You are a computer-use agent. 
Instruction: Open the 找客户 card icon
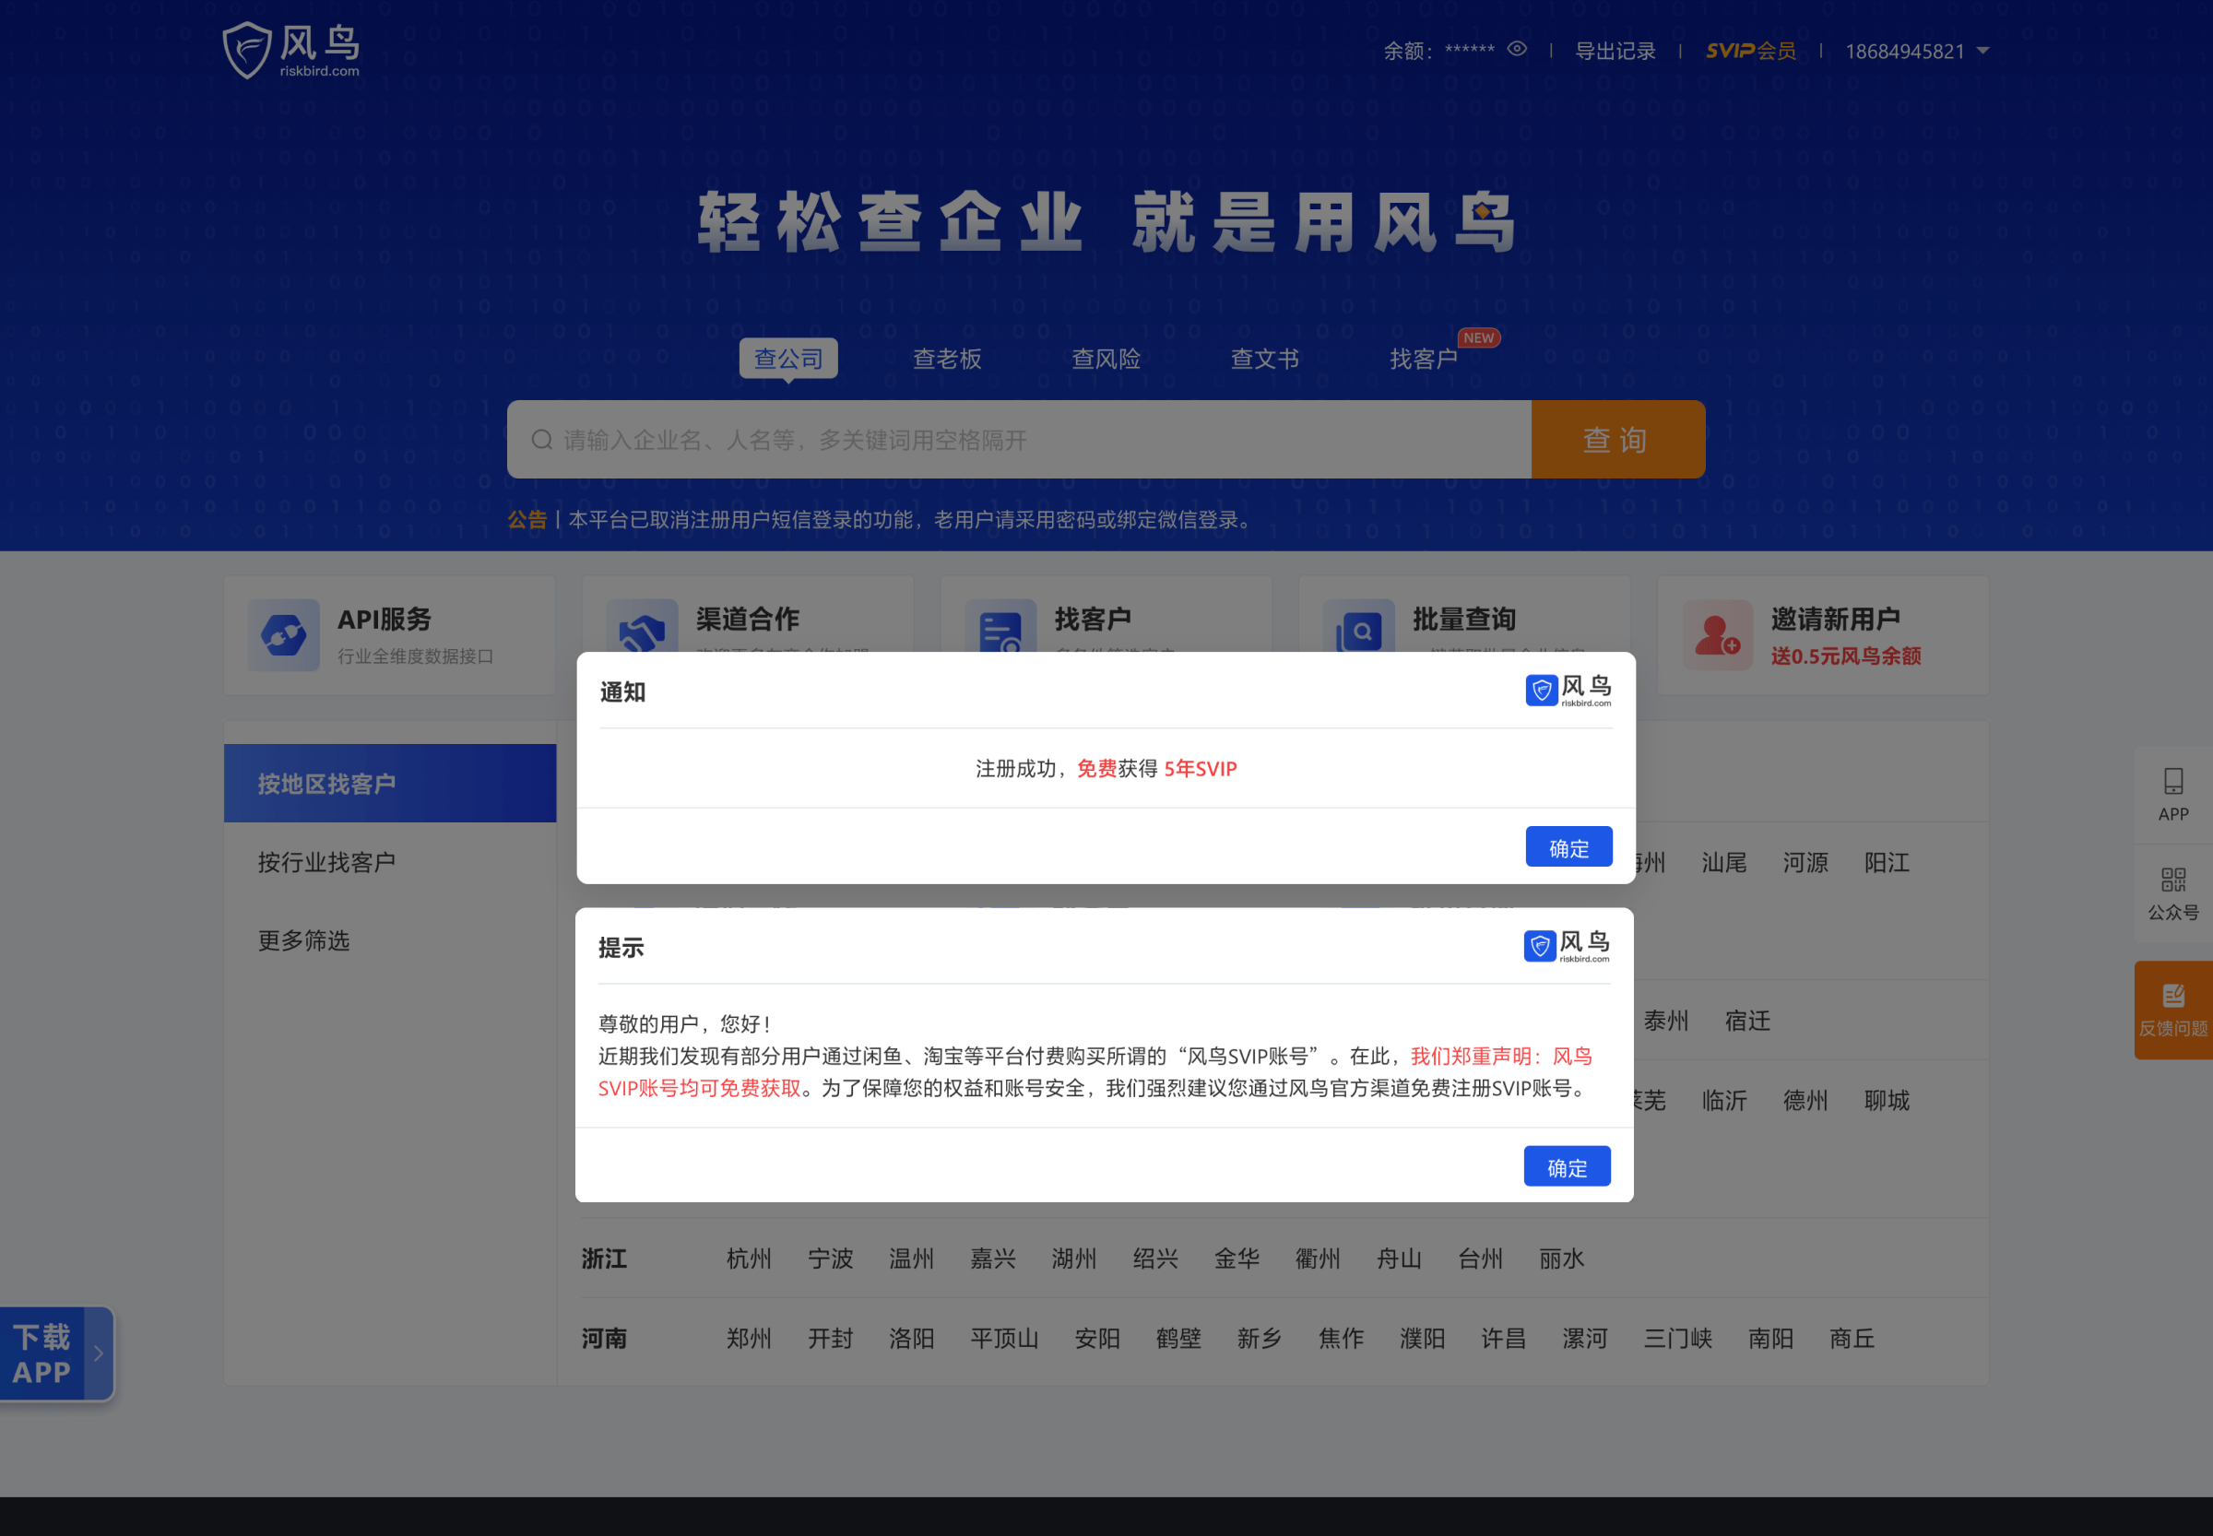[1000, 629]
